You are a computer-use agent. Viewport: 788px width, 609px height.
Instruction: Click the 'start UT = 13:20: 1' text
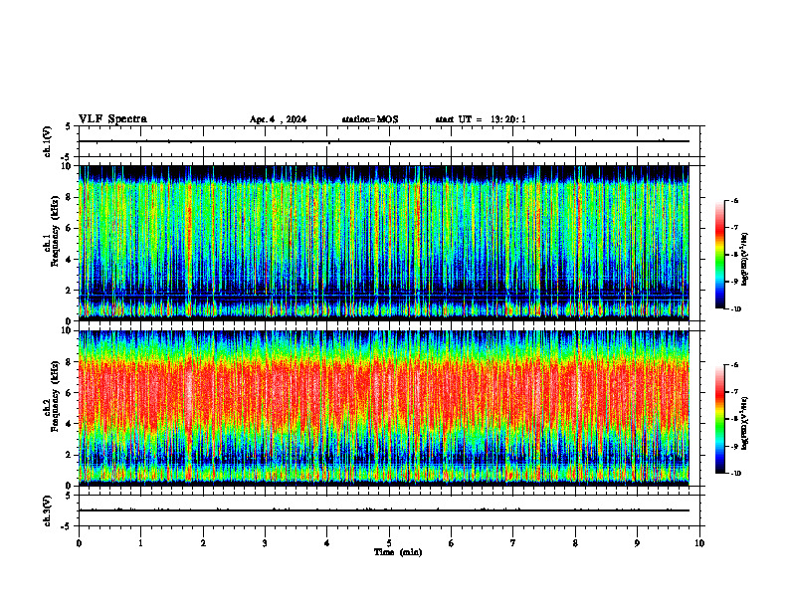[x=481, y=119]
